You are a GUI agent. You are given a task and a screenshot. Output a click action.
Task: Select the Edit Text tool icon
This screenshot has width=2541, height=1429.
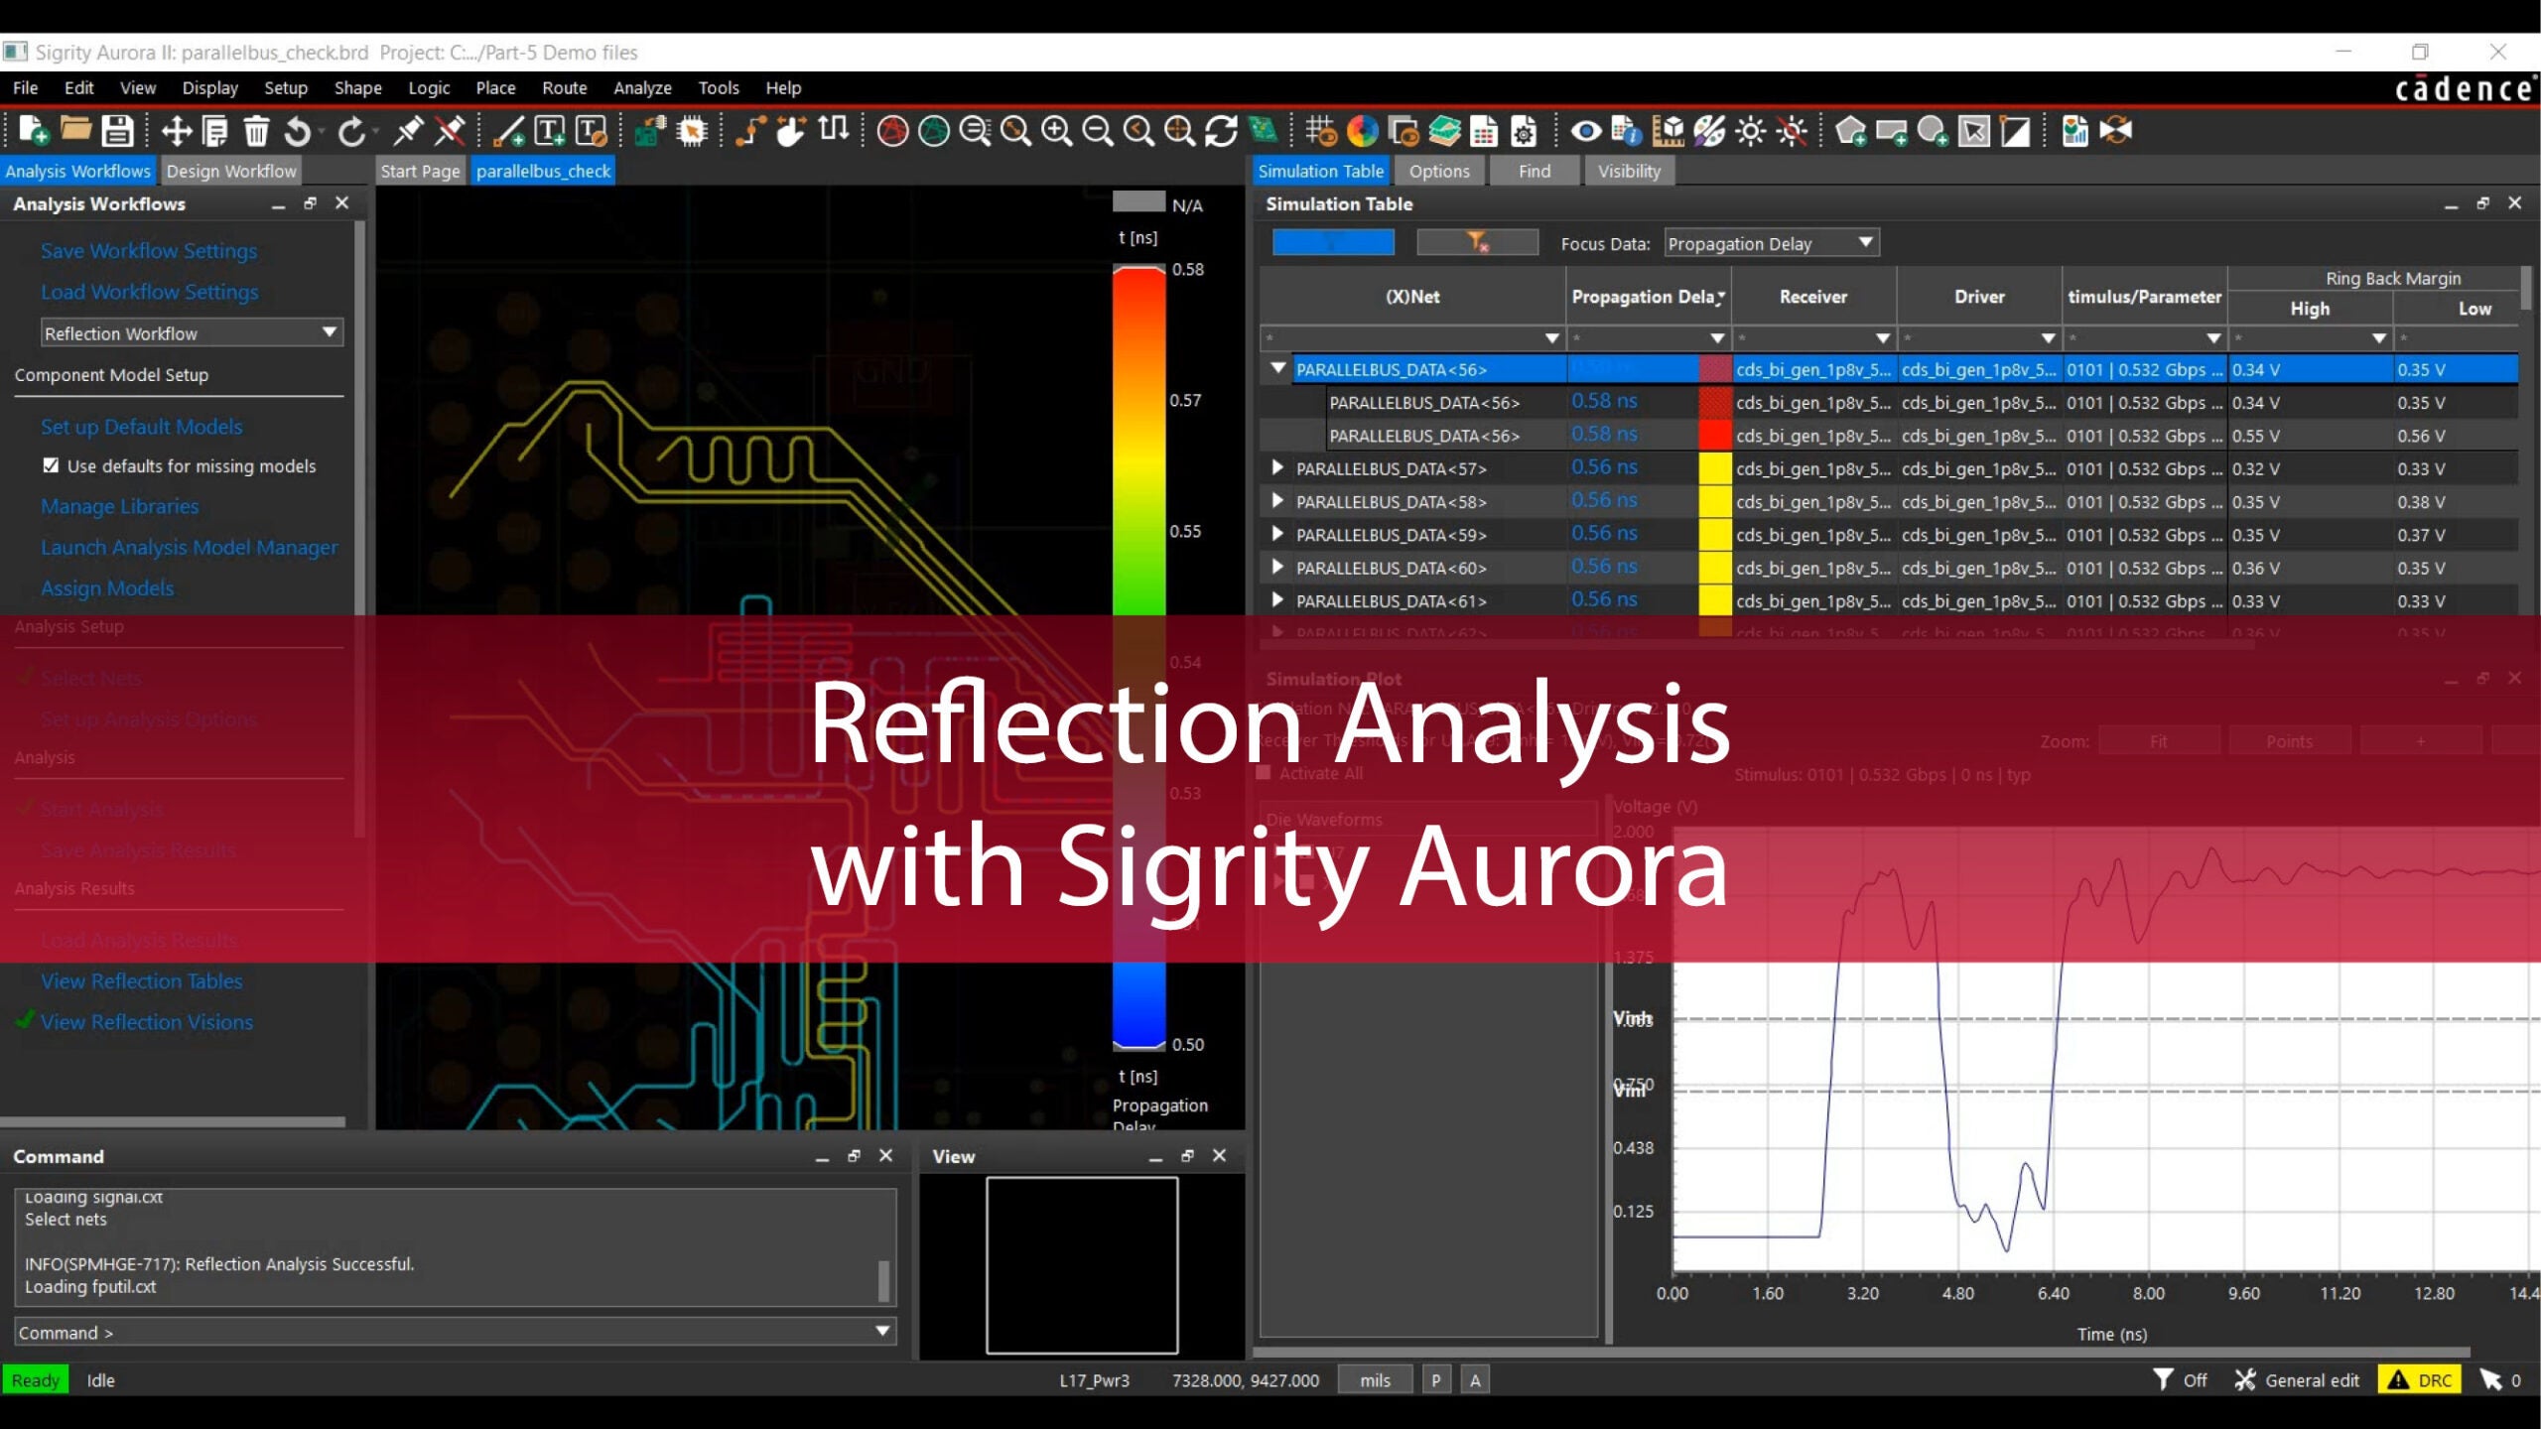[x=592, y=130]
